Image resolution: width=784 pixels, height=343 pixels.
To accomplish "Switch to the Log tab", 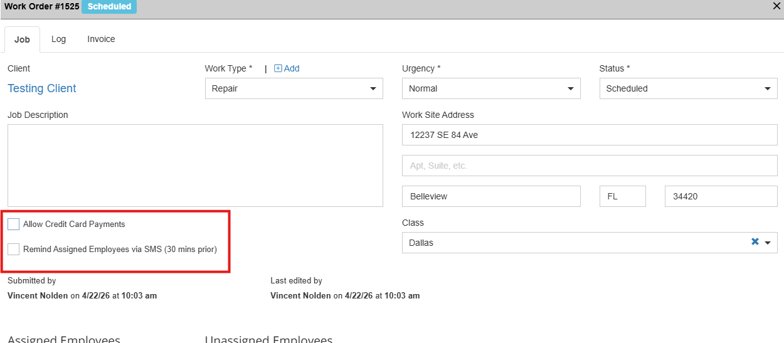I will click(58, 39).
